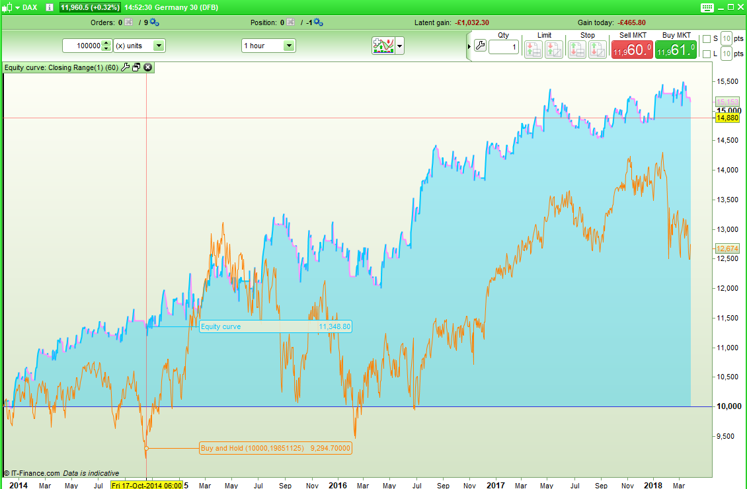Viewport: 747px width, 489px height.
Task: Configure Equity curve with wrench icon
Action: coord(126,67)
